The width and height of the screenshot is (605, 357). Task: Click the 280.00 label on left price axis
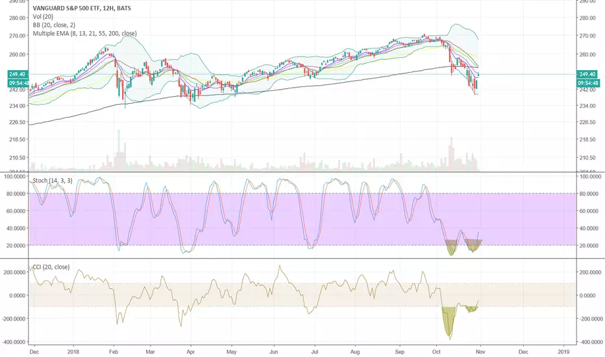point(18,18)
